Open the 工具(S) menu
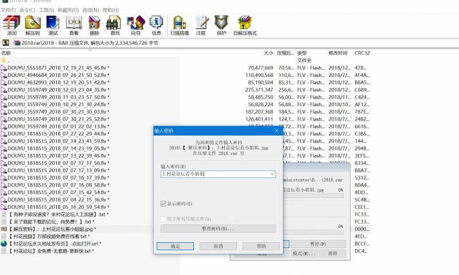 pyautogui.click(x=46, y=10)
